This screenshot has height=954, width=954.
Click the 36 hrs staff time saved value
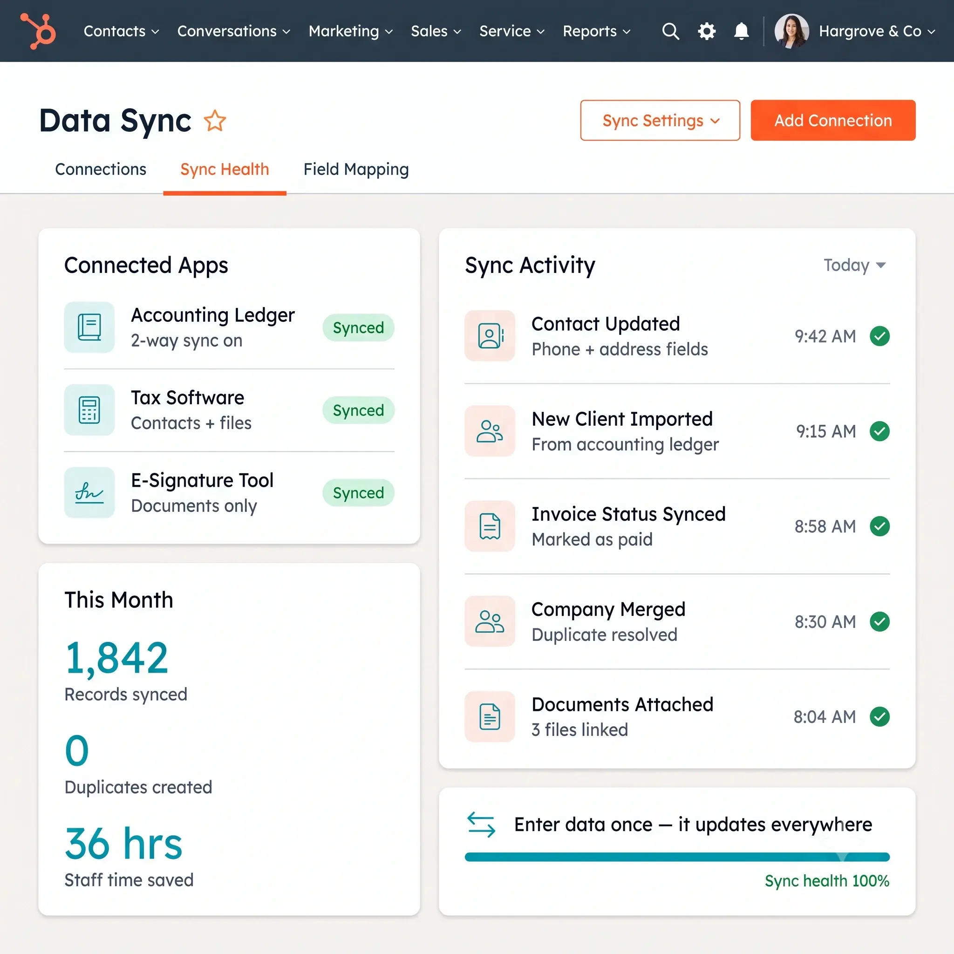coord(124,844)
